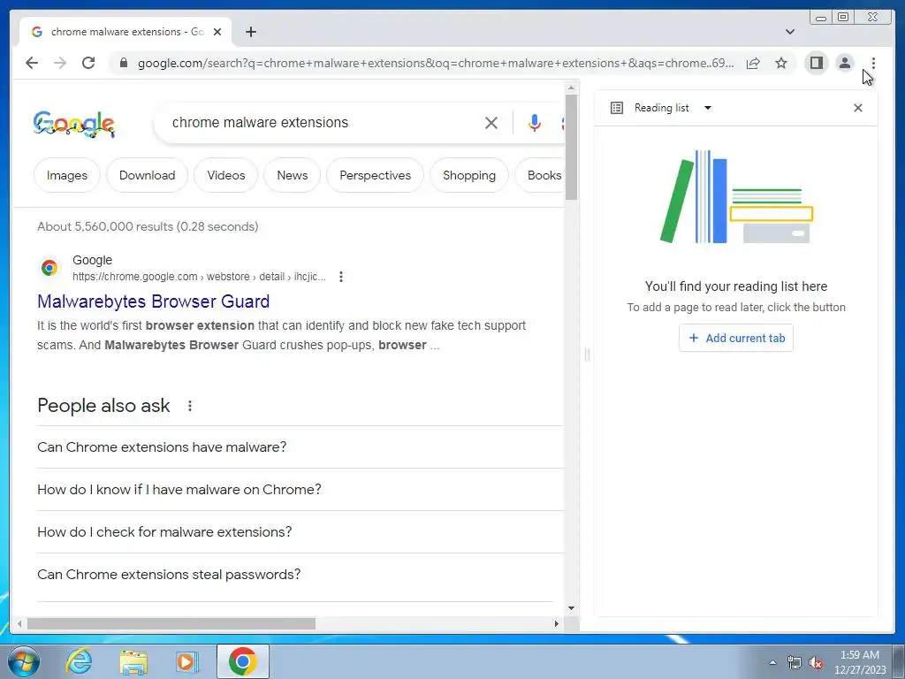Filter results by Perspectives
Screen dimensions: 905x679
pos(375,175)
